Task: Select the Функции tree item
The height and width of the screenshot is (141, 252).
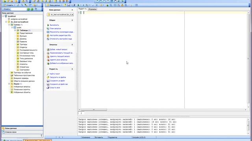Action: click(23, 36)
